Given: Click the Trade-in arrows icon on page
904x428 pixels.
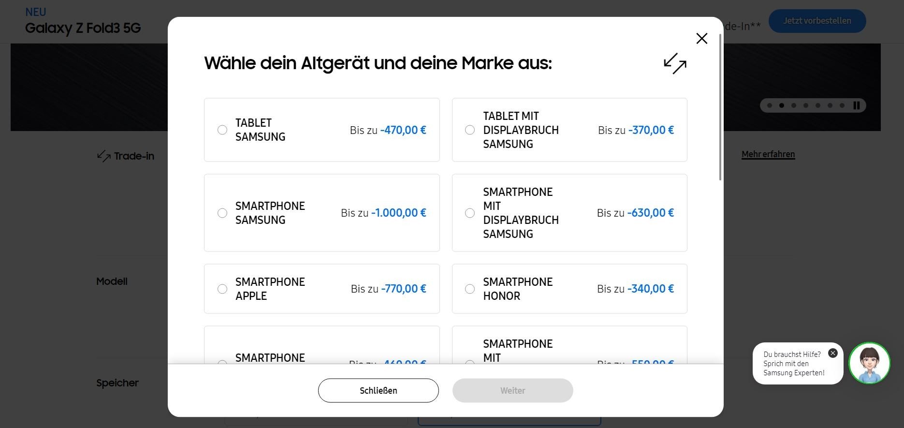Looking at the screenshot, I should pos(104,156).
